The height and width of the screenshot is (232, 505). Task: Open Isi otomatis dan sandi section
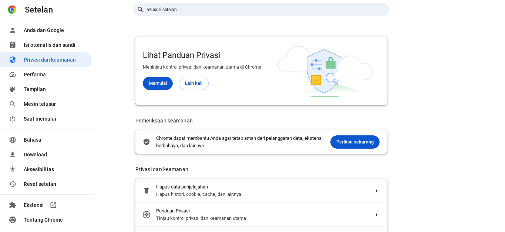click(46, 45)
